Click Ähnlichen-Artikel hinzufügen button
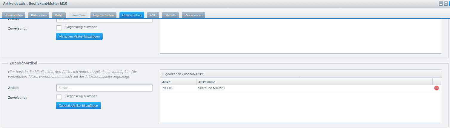Image resolution: width=450 pixels, height=128 pixels. pyautogui.click(x=79, y=36)
